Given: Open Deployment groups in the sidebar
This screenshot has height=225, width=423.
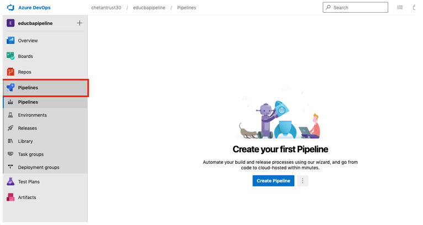Looking at the screenshot, I should tap(39, 168).
